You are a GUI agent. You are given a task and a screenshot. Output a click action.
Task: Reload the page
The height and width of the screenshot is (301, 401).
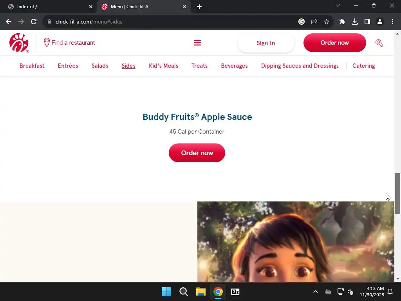(34, 22)
